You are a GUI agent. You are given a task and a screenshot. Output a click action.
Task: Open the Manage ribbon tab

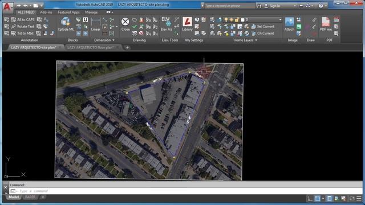click(x=91, y=12)
